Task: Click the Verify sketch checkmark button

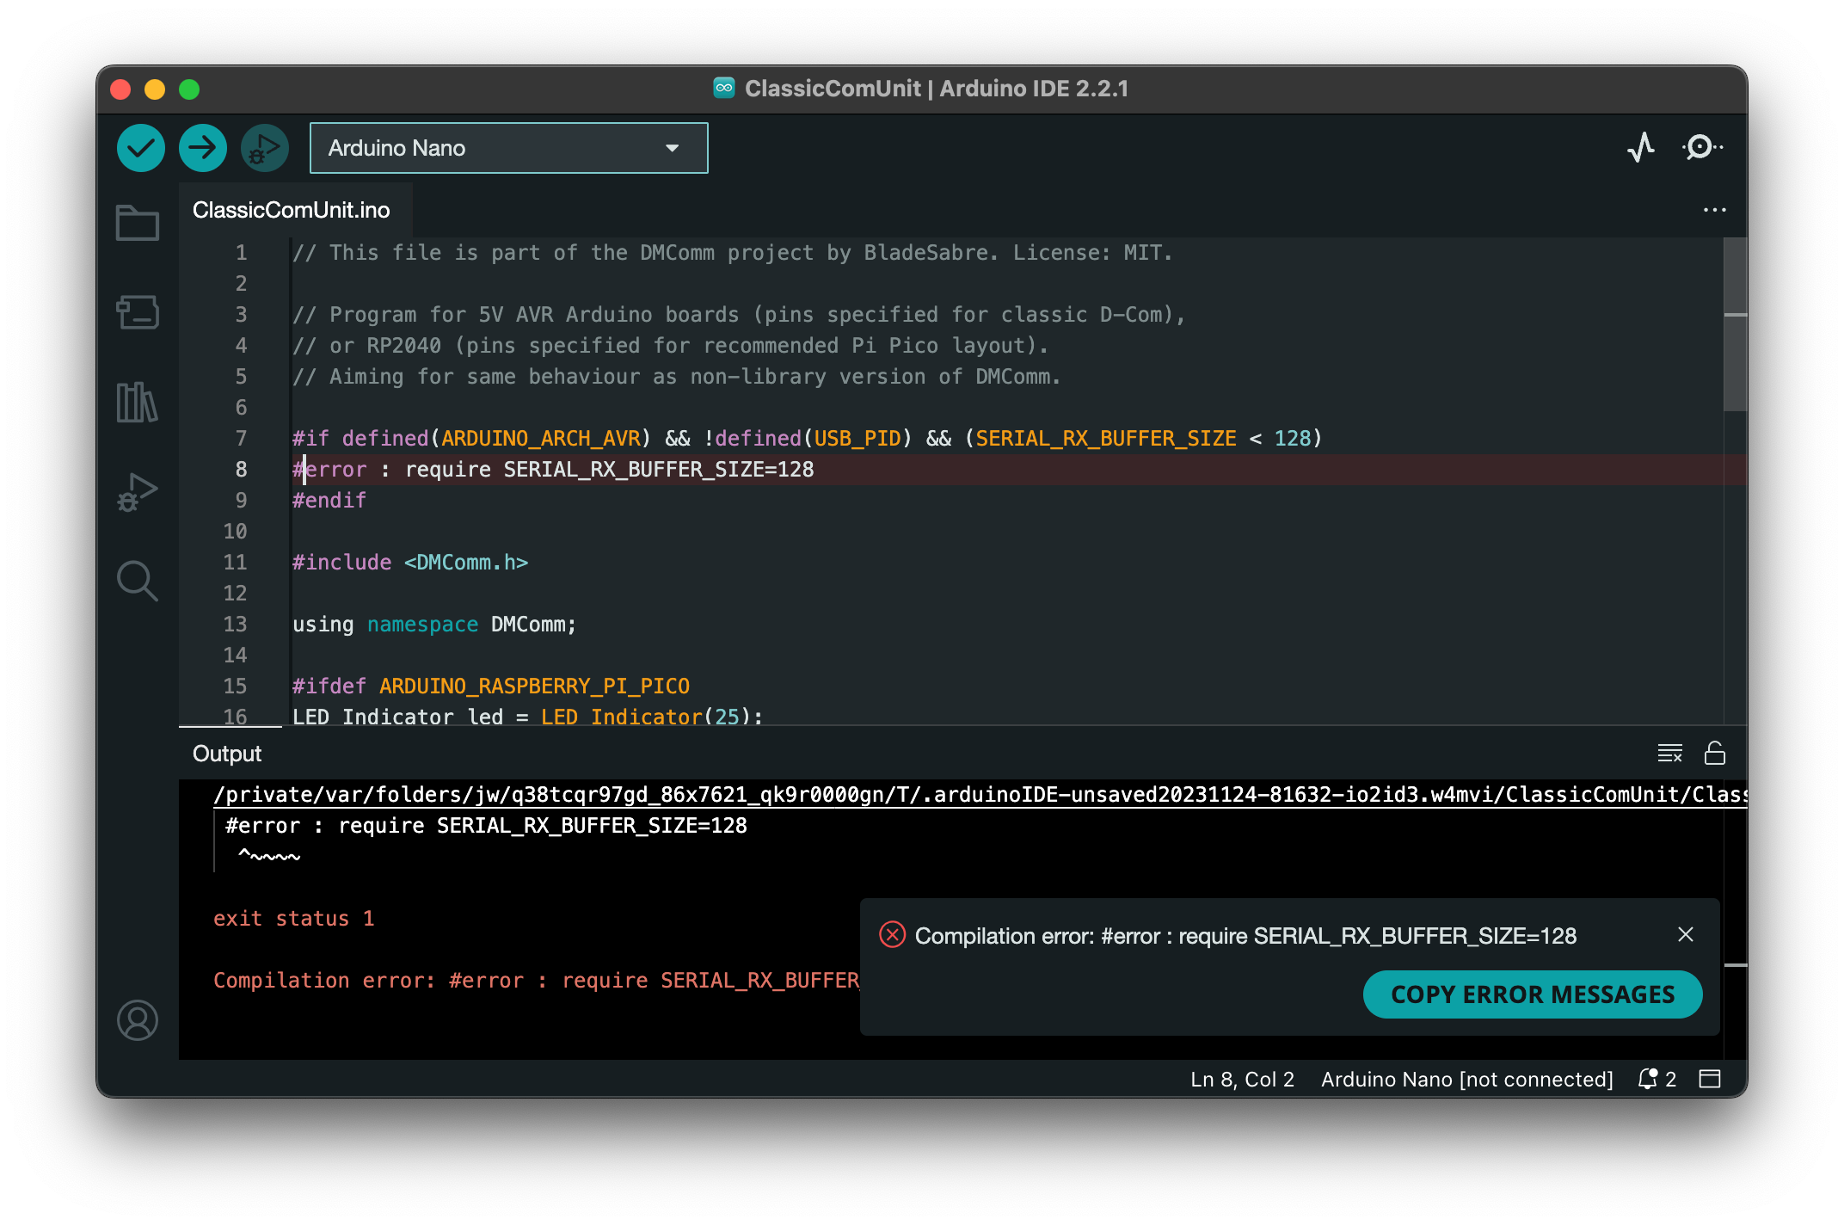Action: coord(141,148)
